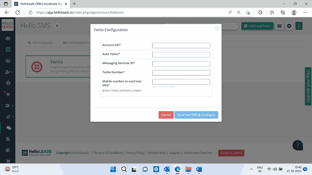Open the integrations plug sidebar icon
This screenshot has width=312, height=175.
8,94
